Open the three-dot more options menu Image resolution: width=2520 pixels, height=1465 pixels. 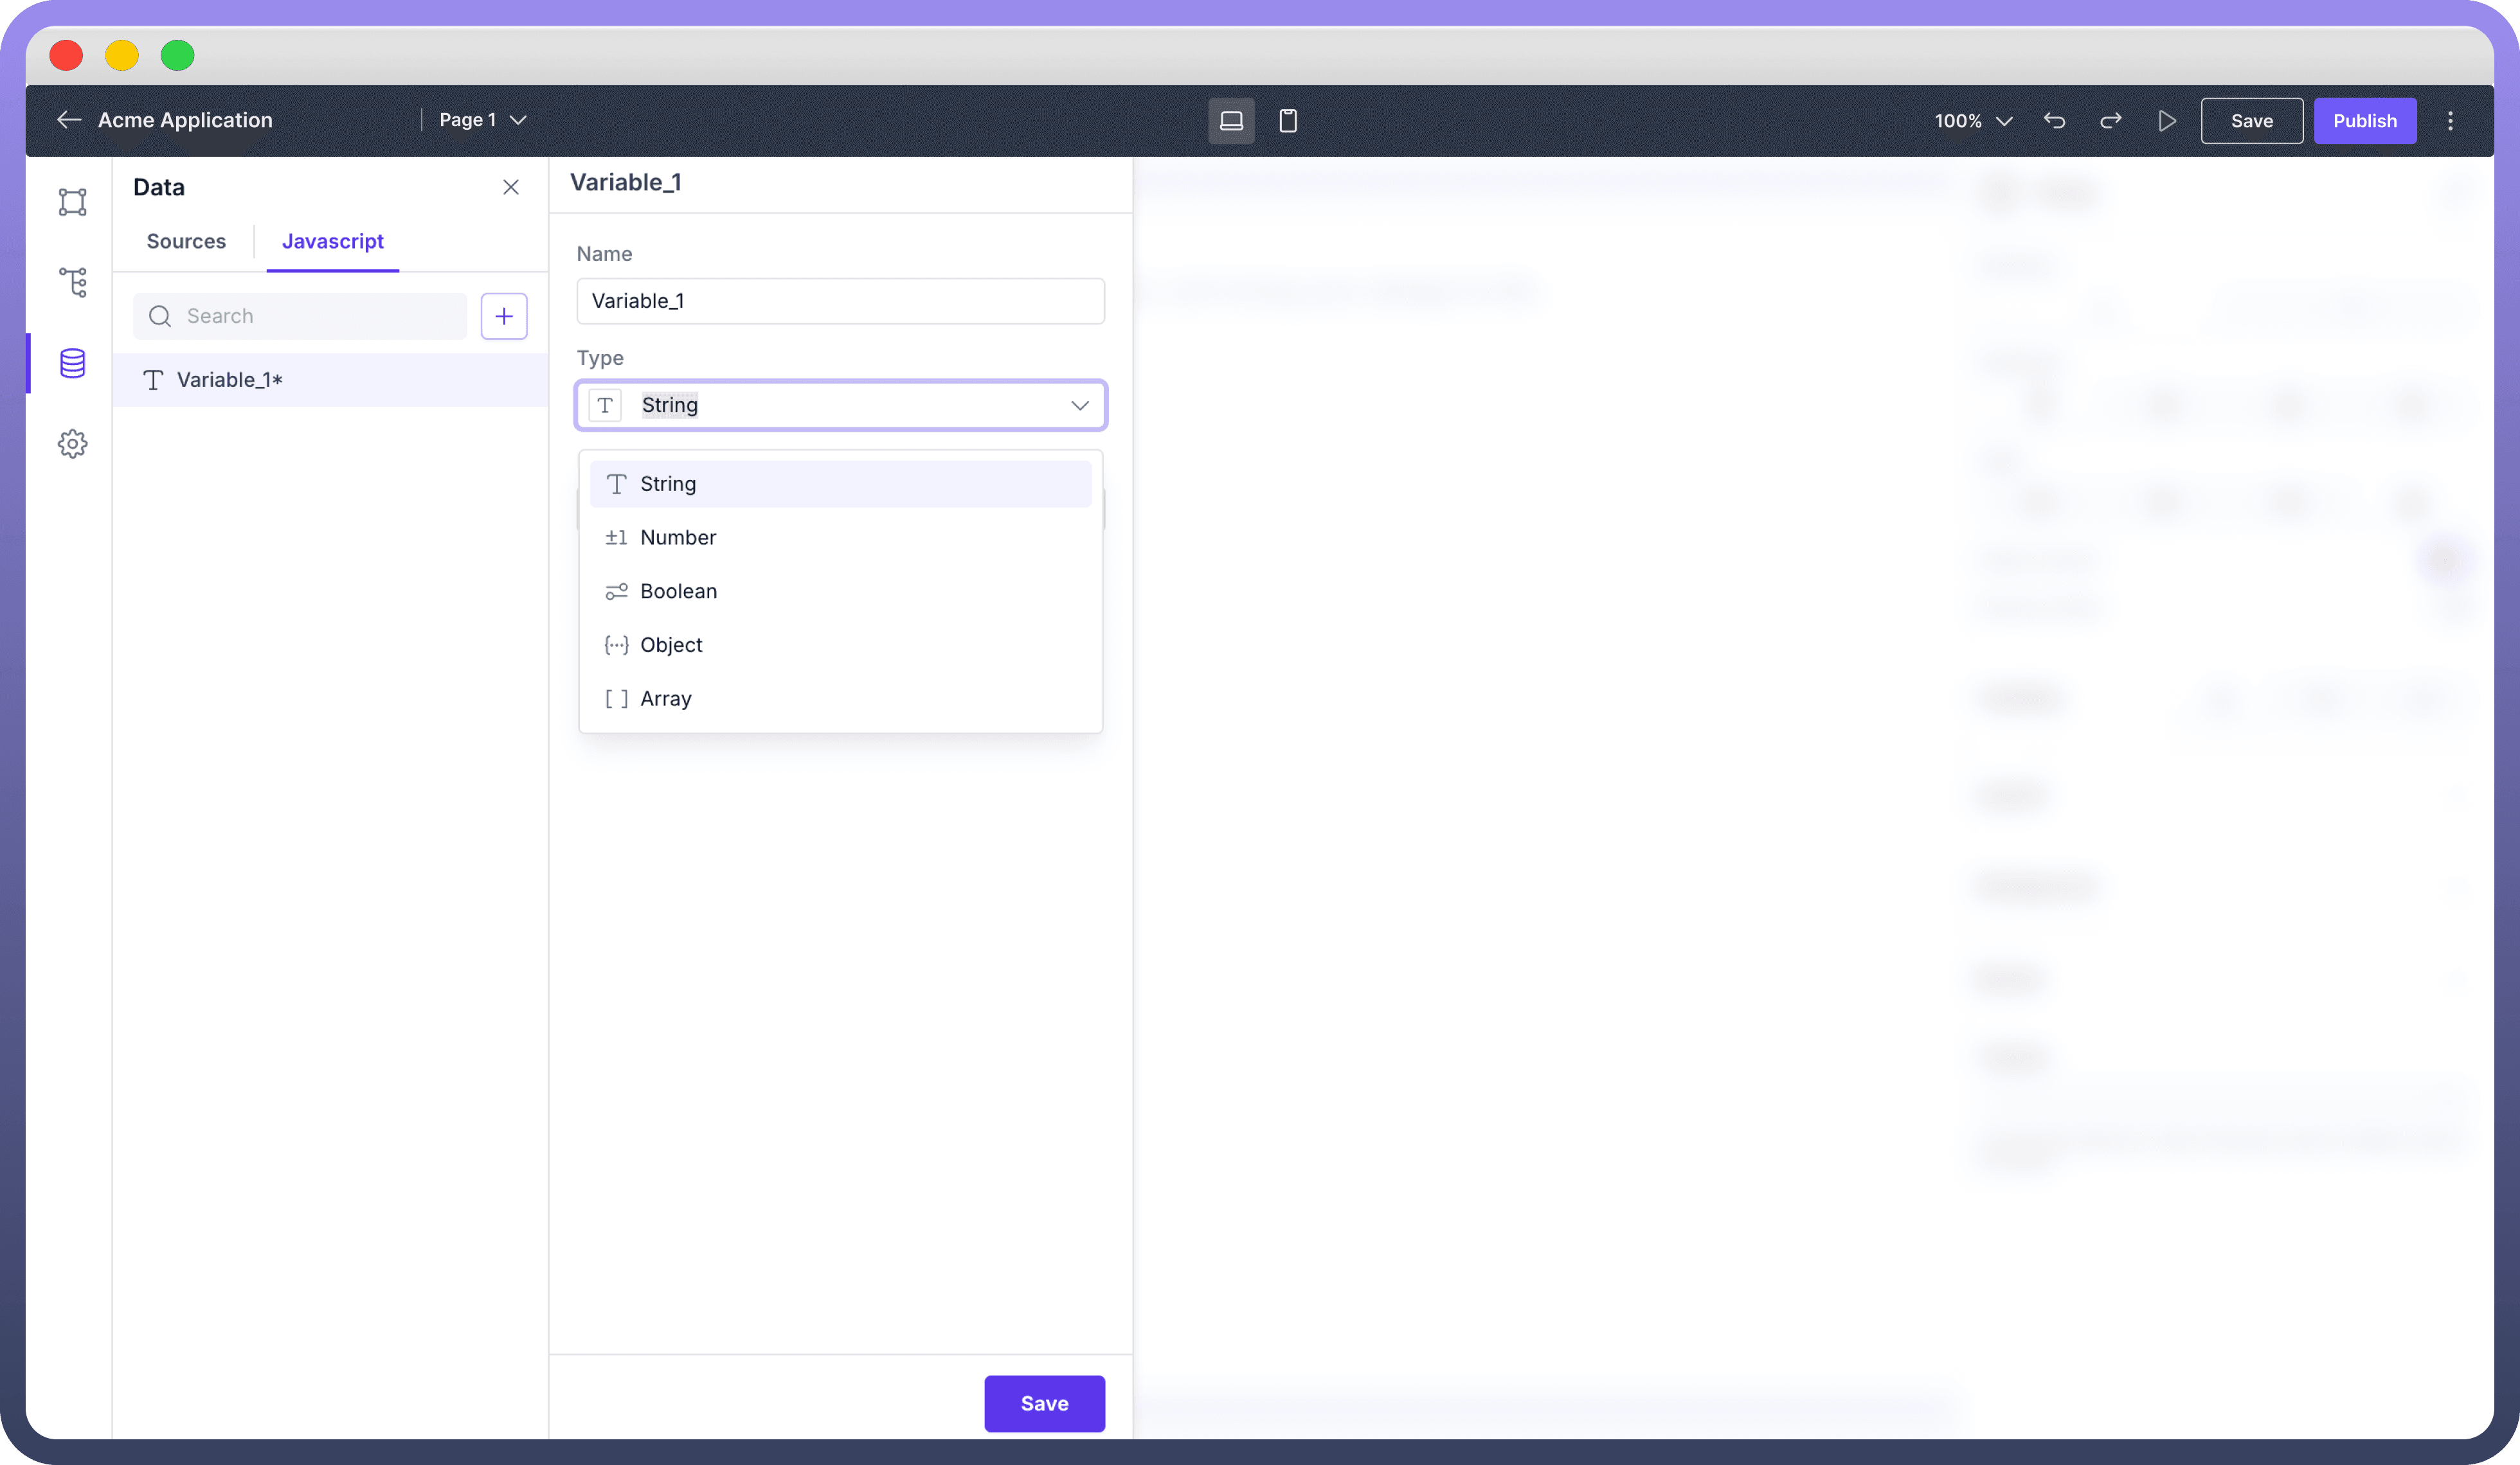(x=2450, y=121)
